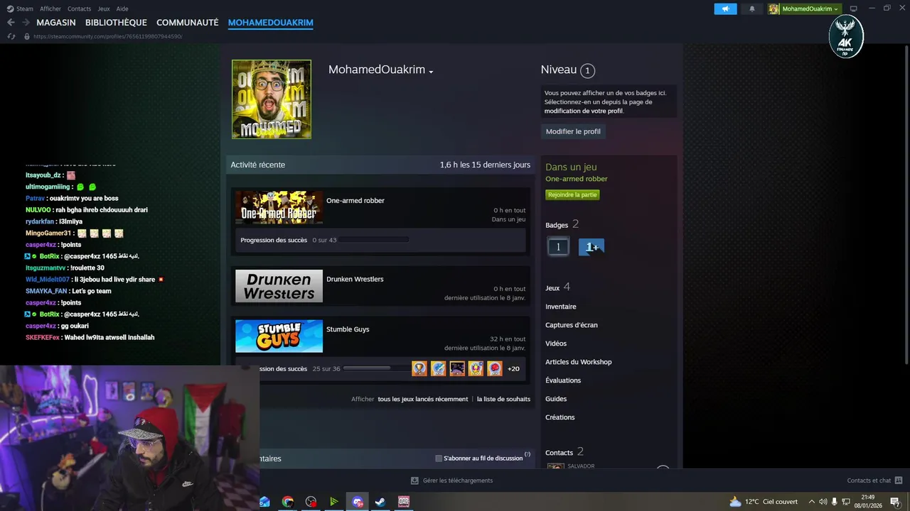Open the Contacts et chat icon
The height and width of the screenshot is (511, 910).
(899, 480)
